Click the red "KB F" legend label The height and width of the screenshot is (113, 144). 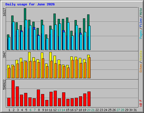(141, 103)
